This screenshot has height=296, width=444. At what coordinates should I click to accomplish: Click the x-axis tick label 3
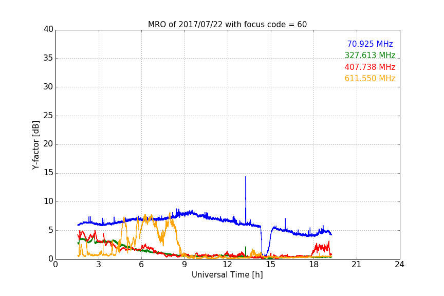click(x=99, y=265)
